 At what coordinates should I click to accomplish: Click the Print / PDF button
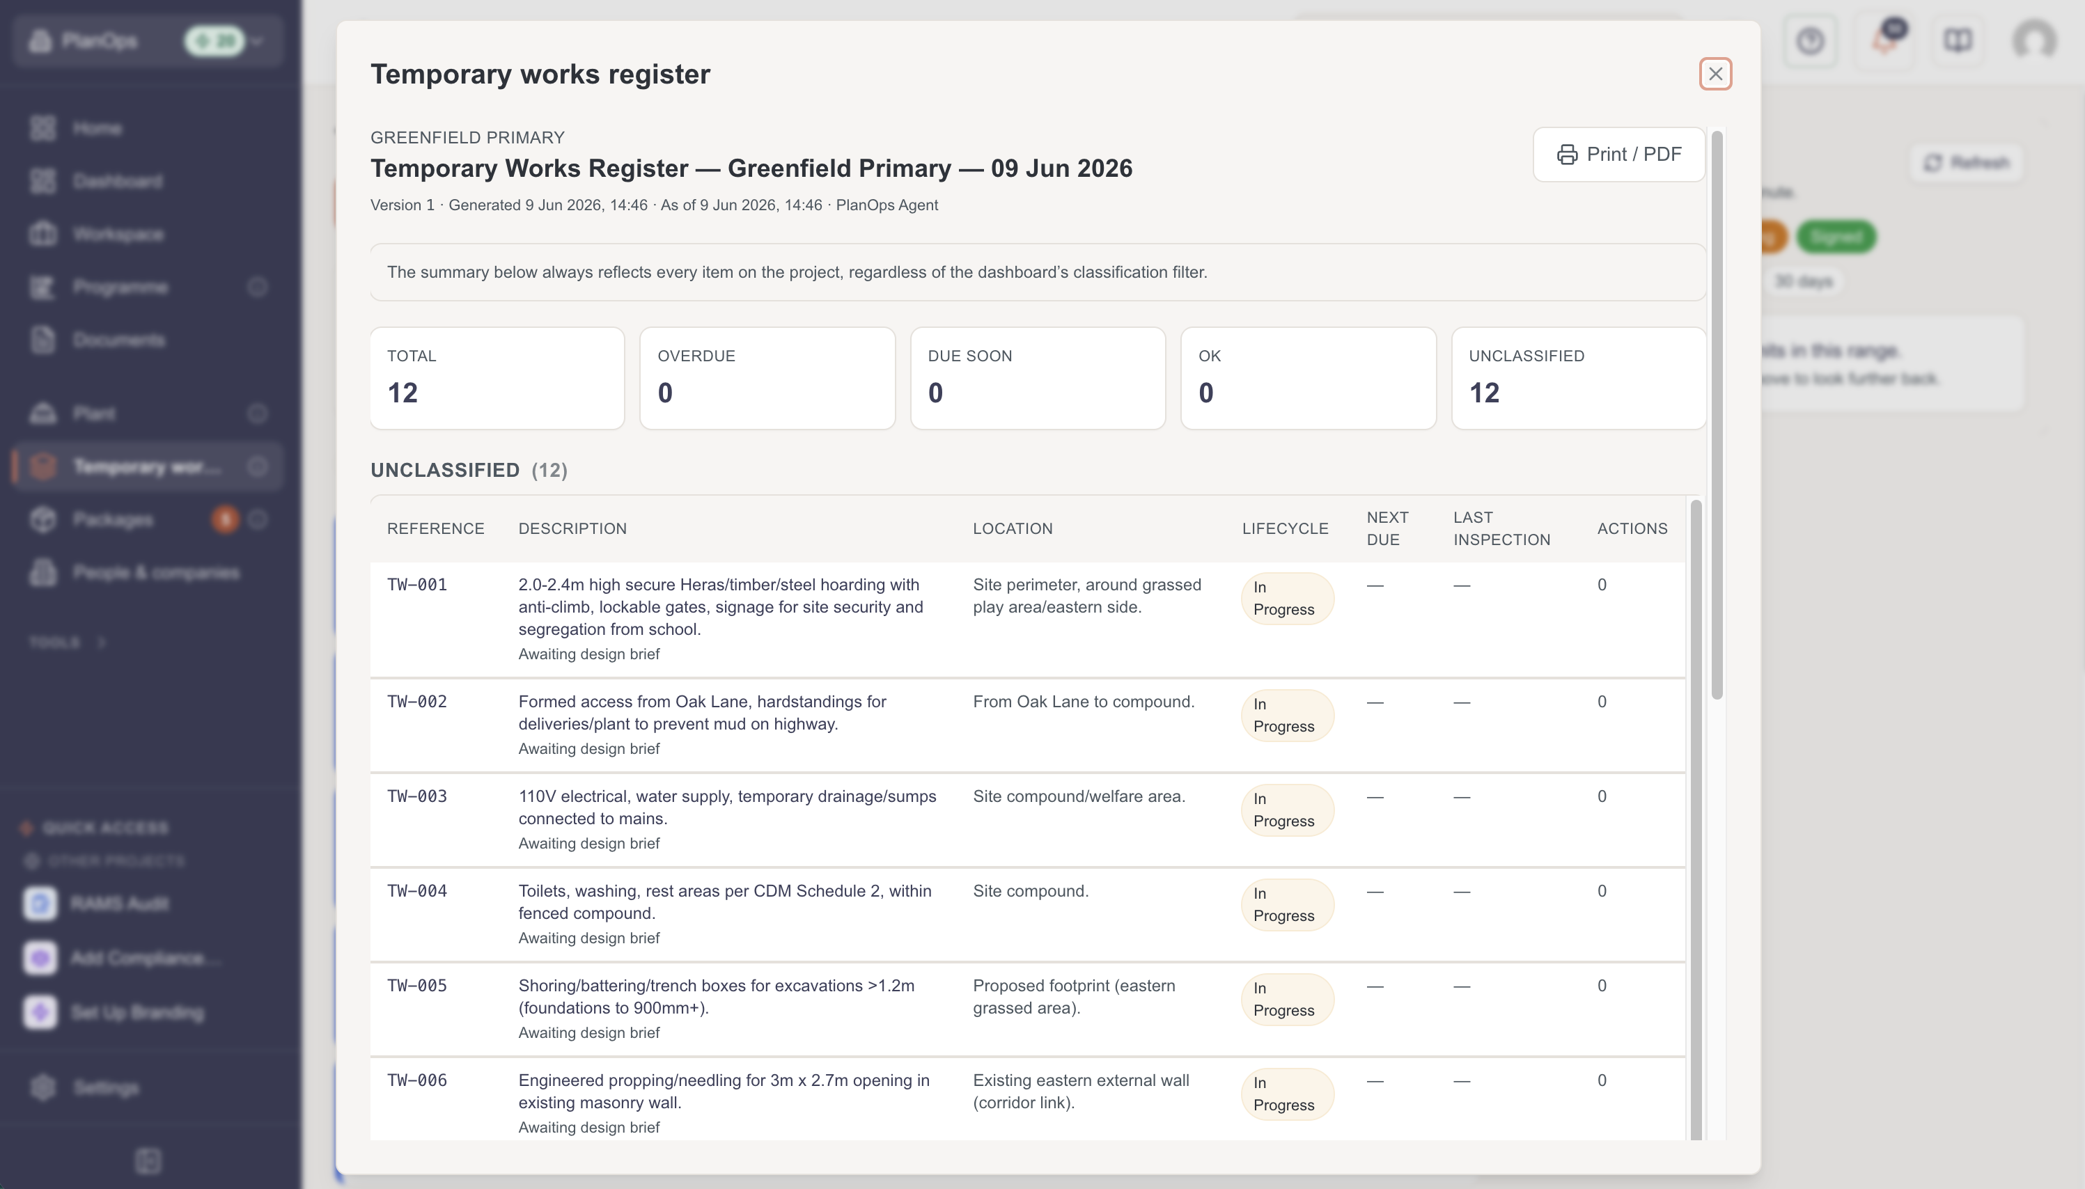pos(1618,155)
